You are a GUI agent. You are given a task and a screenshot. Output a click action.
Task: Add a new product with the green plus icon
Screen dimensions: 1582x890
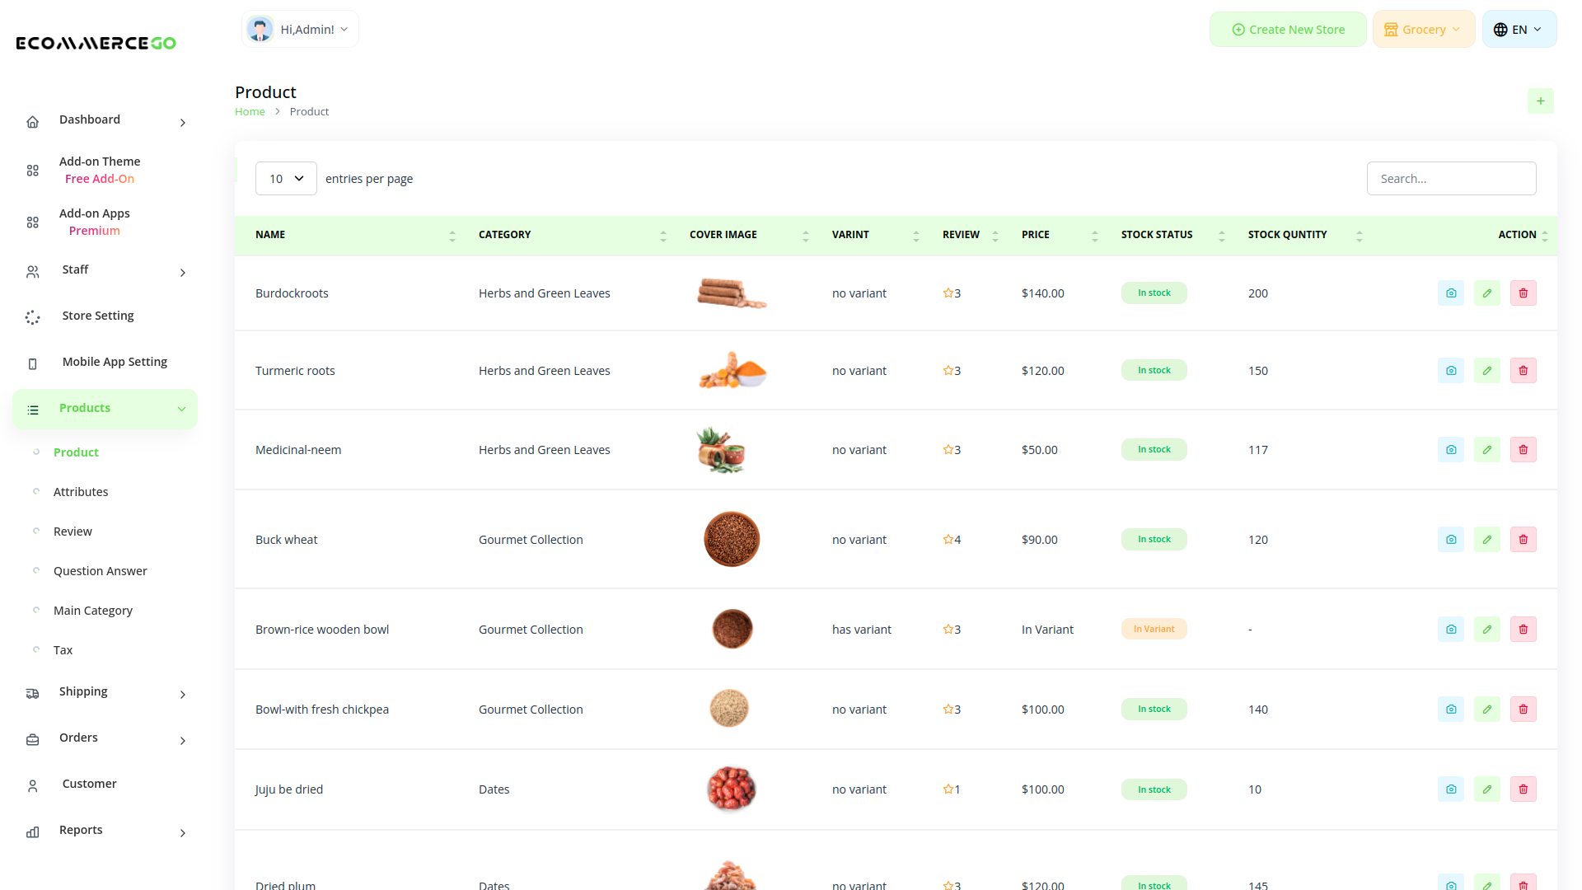point(1540,101)
